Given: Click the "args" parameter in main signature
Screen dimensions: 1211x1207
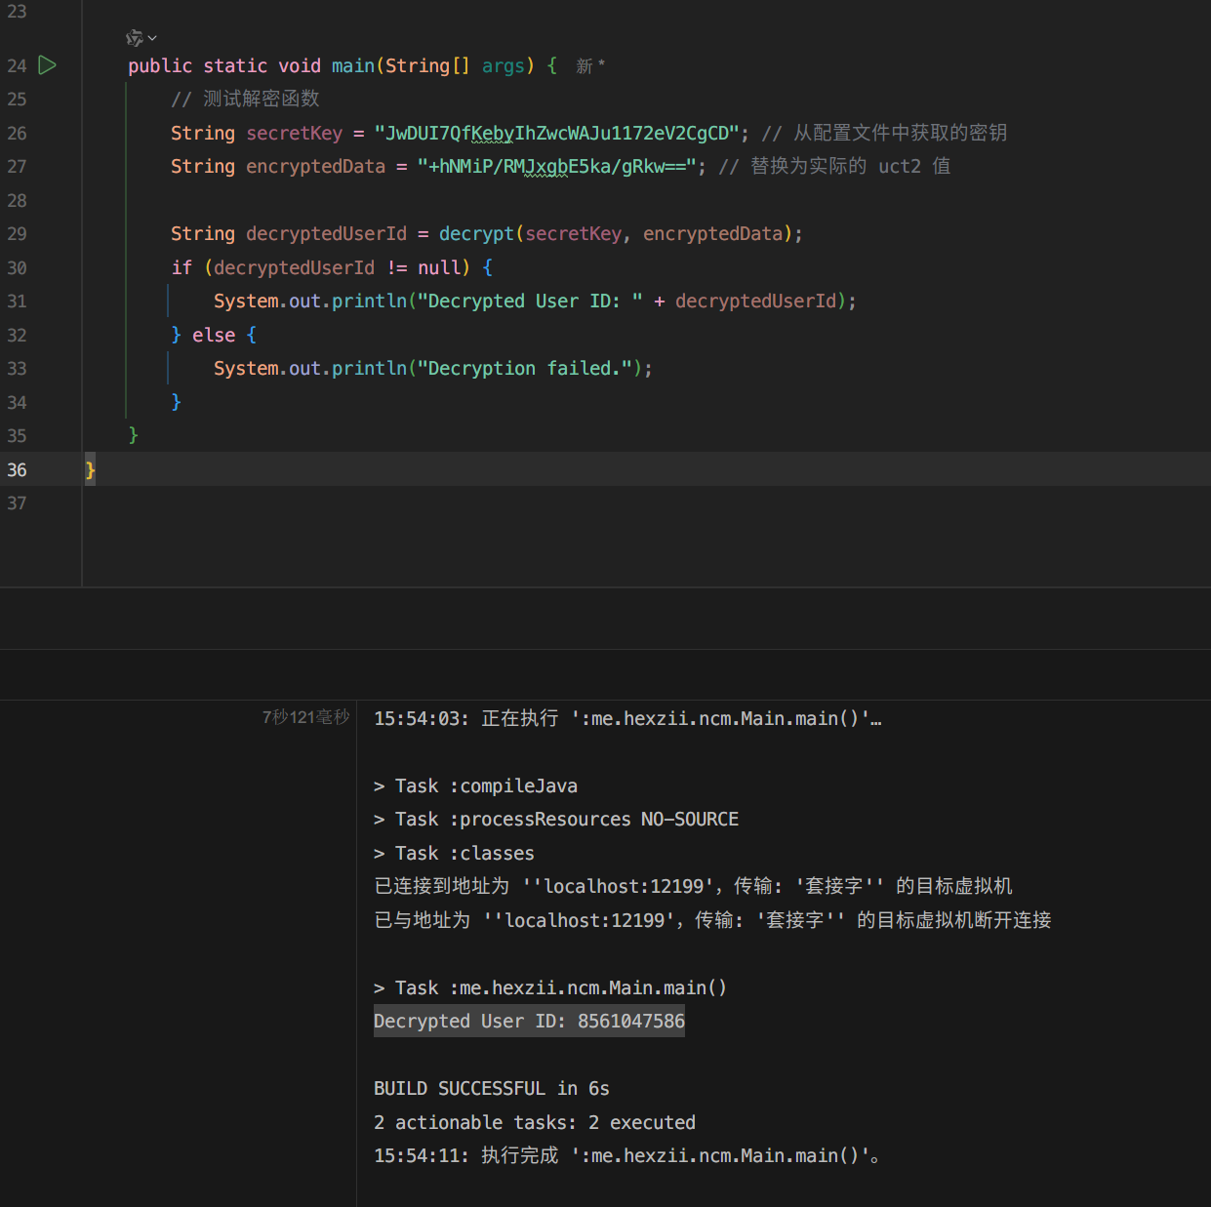Looking at the screenshot, I should click(503, 65).
